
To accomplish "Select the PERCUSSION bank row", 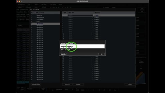I will pyautogui.click(x=45, y=17).
